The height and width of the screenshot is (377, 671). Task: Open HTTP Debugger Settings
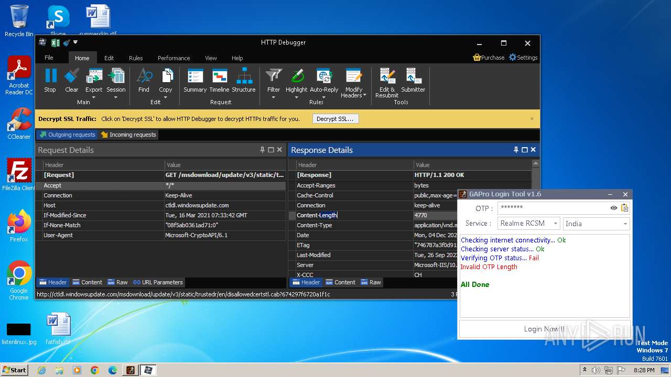point(523,58)
